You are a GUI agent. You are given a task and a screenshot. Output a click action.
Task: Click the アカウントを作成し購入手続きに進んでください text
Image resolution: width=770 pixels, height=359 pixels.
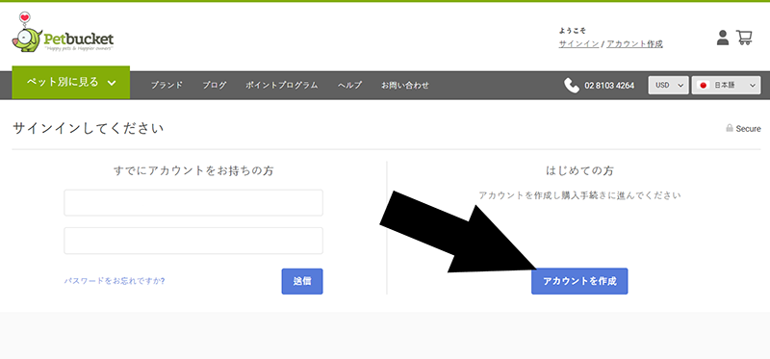pyautogui.click(x=579, y=195)
